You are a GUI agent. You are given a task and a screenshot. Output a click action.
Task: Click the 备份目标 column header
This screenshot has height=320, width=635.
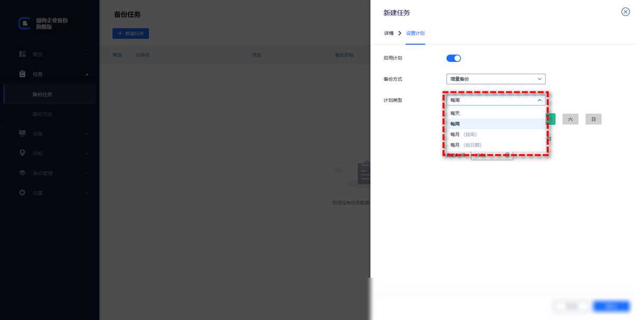(344, 55)
